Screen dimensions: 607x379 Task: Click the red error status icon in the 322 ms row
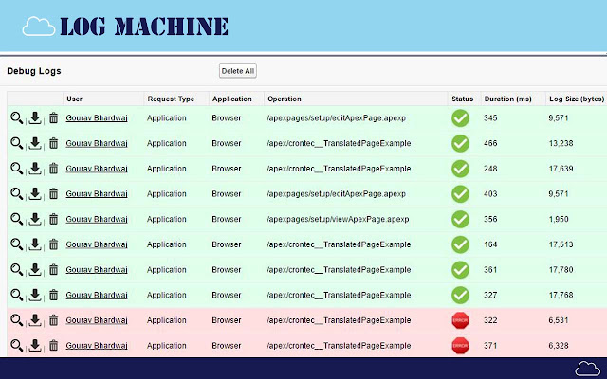pyautogui.click(x=460, y=320)
